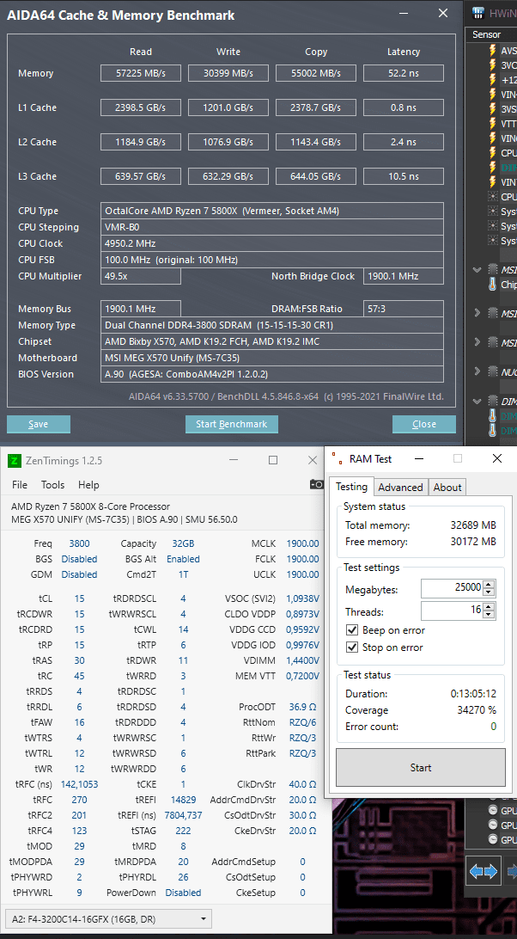Screen dimensions: 517x939
Task: Toggle the Beep on error checkbox
Action: point(352,630)
